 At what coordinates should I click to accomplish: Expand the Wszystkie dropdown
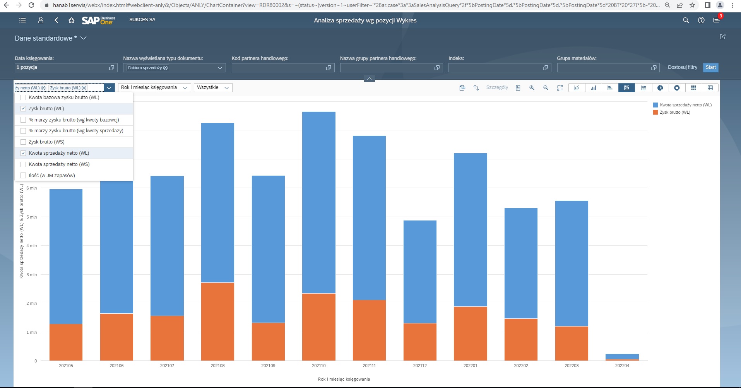(x=213, y=88)
